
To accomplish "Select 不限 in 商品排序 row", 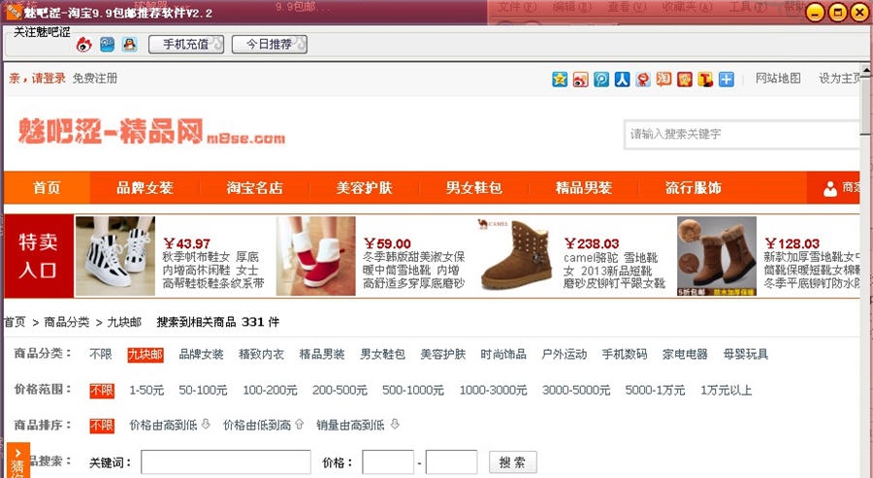I will pos(102,426).
